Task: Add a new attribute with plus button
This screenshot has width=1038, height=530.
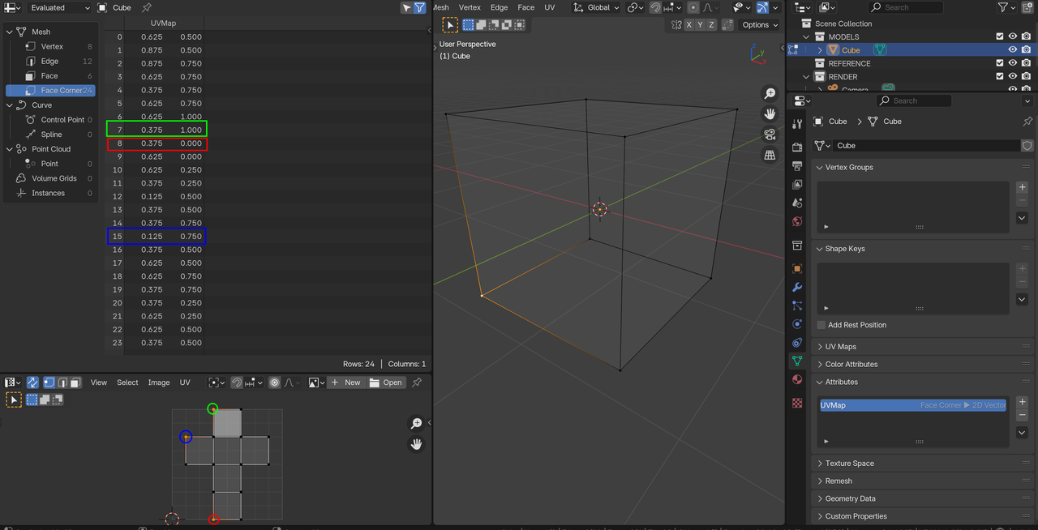Action: tap(1022, 402)
